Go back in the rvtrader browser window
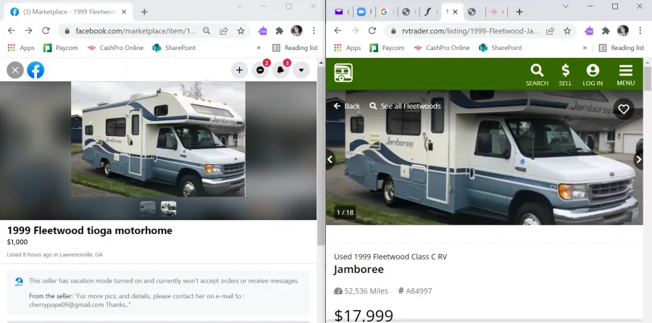The width and height of the screenshot is (652, 323). coord(338,30)
